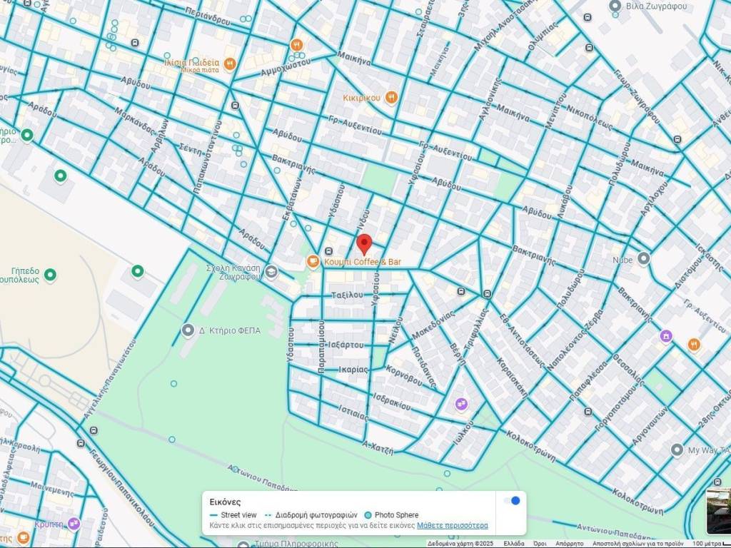Screen dimensions: 731x548
Task: Open the Σχολή Κανάση Ζωγράφου school icon
Action: coord(271,272)
